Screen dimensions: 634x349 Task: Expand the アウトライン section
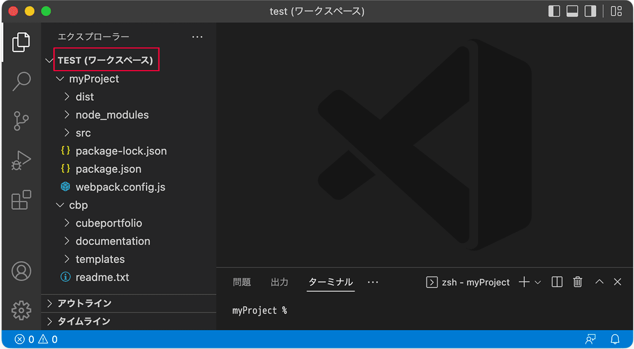(85, 303)
